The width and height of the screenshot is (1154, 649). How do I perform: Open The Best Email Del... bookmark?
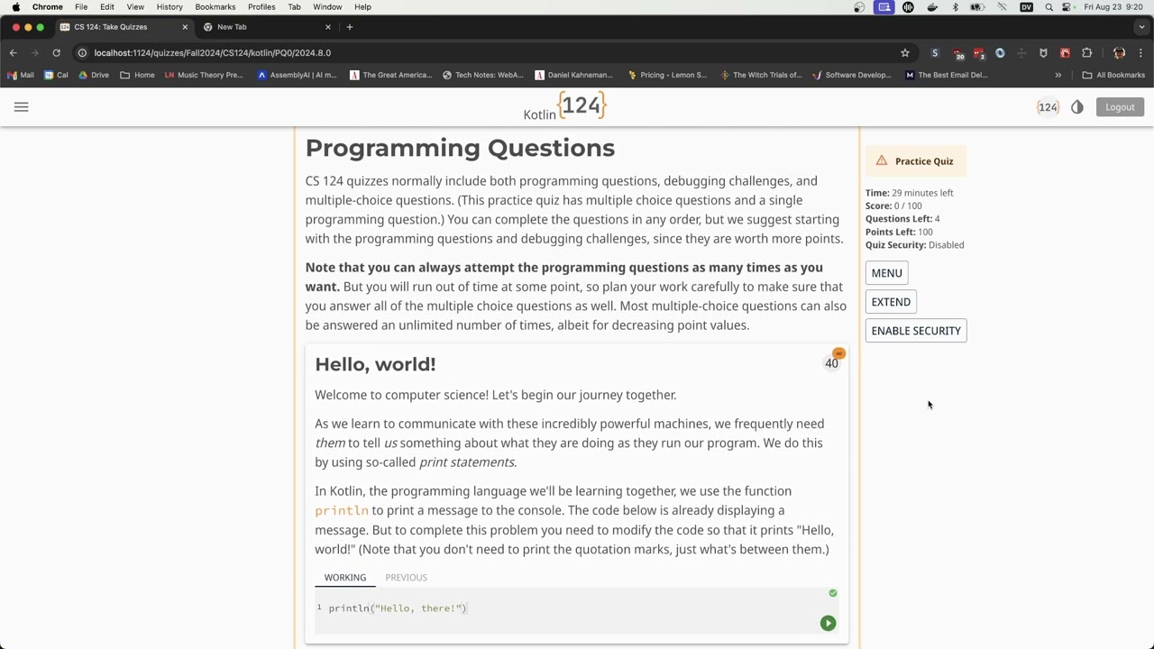pyautogui.click(x=946, y=75)
